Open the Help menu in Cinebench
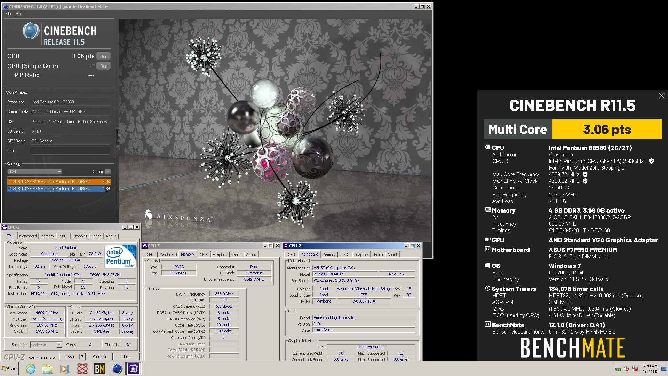The height and width of the screenshot is (376, 668). [19, 14]
